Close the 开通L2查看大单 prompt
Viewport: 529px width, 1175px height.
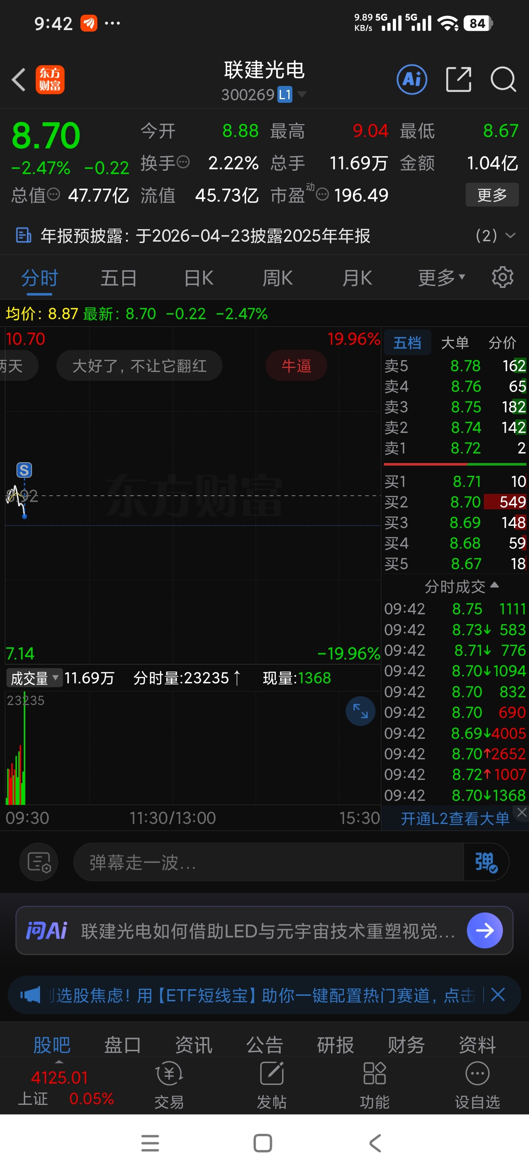click(x=522, y=812)
